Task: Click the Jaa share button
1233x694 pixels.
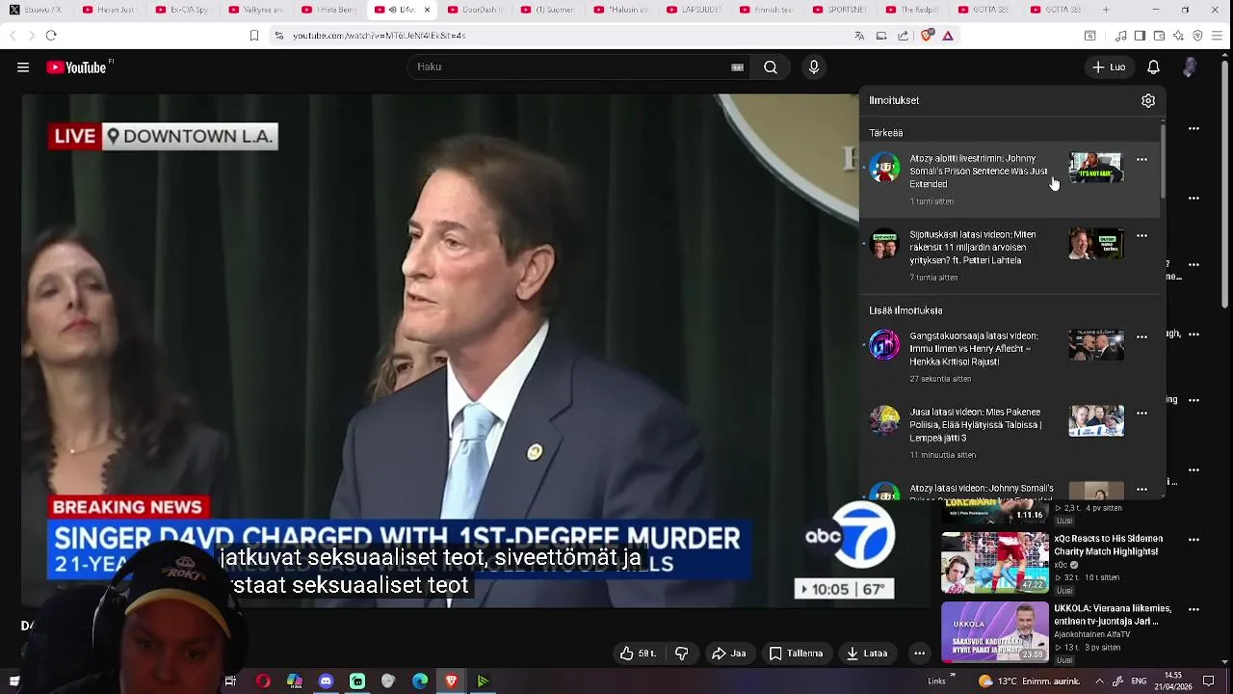Action: tap(729, 654)
